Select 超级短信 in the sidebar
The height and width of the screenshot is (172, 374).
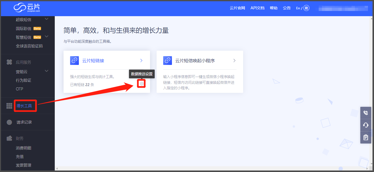[x=24, y=20]
